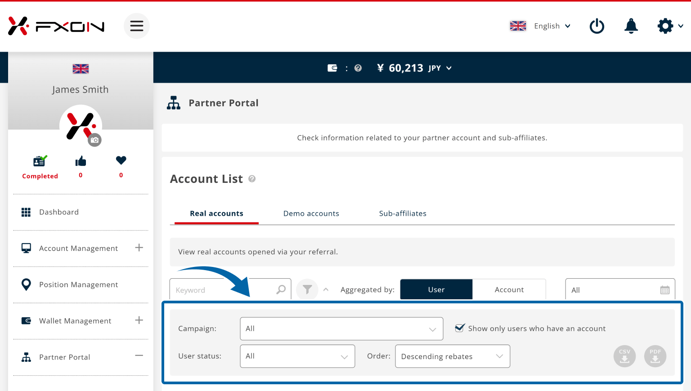691x391 pixels.
Task: Click the hamburger menu icon
Action: (x=136, y=26)
